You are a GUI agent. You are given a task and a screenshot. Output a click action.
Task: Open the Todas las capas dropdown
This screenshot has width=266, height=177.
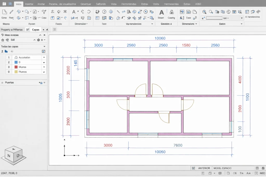(x=44, y=46)
